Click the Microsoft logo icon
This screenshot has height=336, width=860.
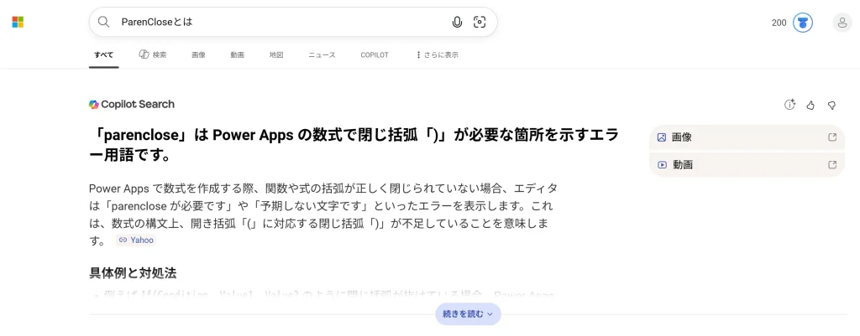point(18,22)
